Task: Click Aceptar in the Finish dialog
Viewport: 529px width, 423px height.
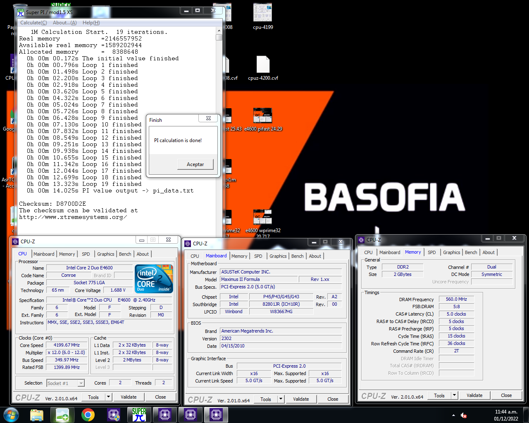Action: (195, 164)
